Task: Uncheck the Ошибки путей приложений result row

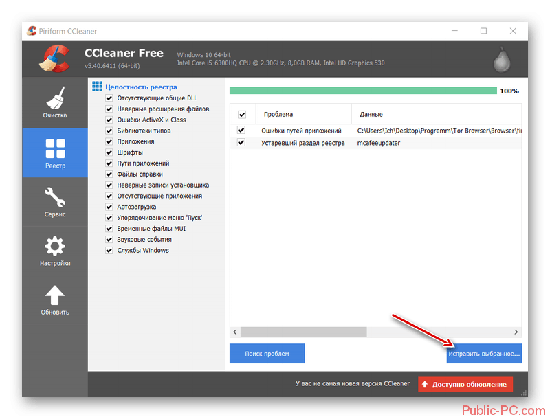Action: coord(241,130)
